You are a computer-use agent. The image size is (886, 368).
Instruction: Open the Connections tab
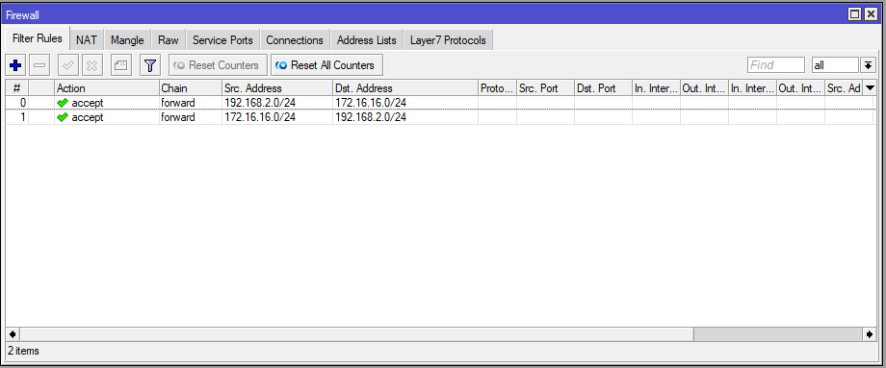coord(295,40)
